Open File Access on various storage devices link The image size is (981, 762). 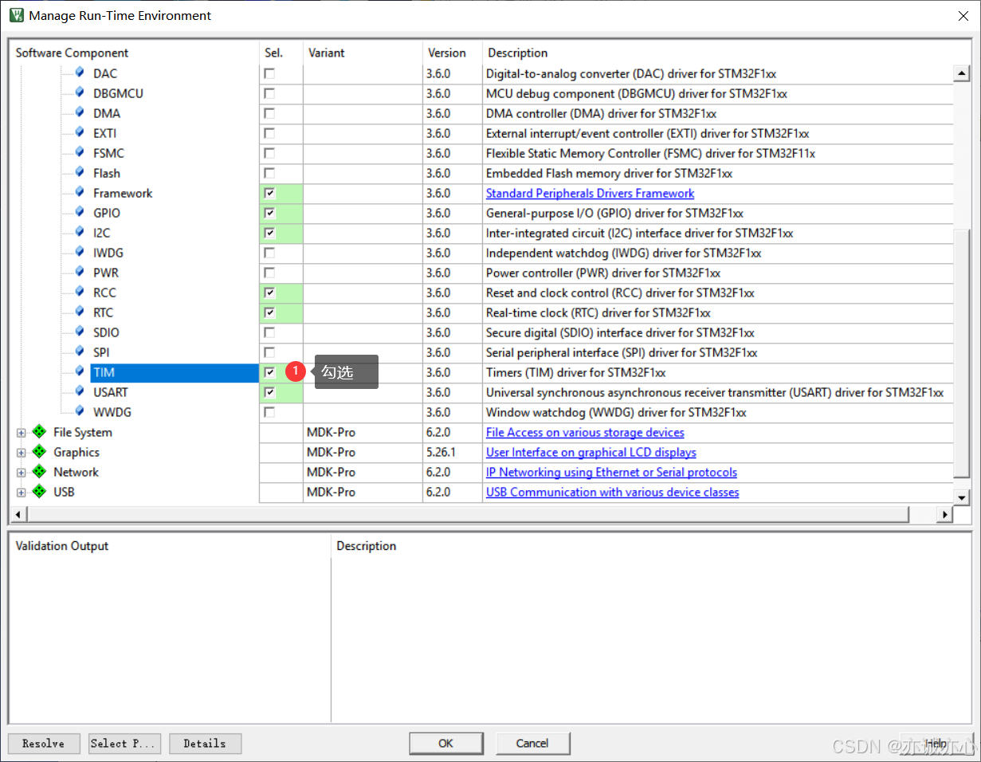(x=585, y=432)
